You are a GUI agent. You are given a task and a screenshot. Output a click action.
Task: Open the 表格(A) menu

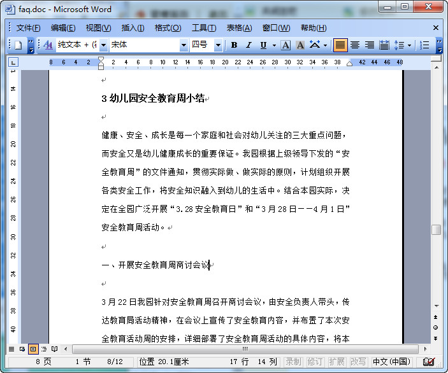pyautogui.click(x=239, y=28)
